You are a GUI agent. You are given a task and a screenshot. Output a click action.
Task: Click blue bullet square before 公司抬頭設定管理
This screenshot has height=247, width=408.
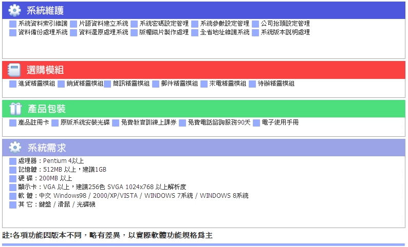pos(255,24)
